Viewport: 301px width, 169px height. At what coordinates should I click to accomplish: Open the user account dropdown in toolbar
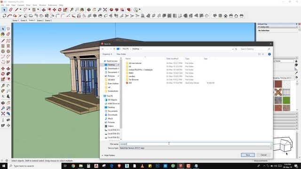pyautogui.click(x=140, y=9)
